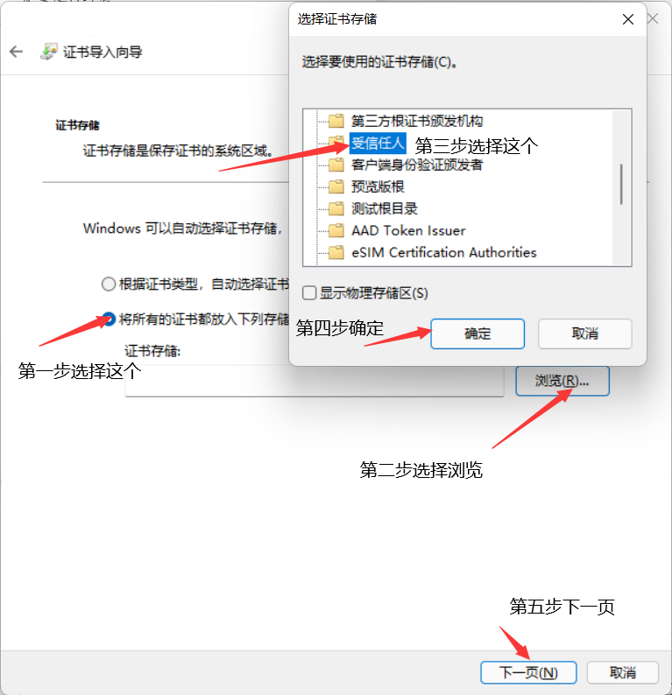Choose the eSIM Certification Authorities entry
Screen dimensions: 672x695
pyautogui.click(x=444, y=252)
